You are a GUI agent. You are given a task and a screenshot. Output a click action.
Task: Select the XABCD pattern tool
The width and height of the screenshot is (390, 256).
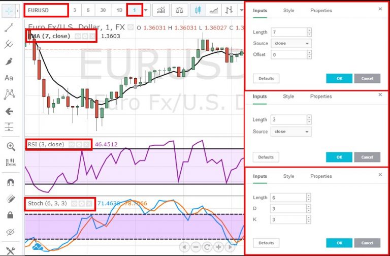[9, 94]
